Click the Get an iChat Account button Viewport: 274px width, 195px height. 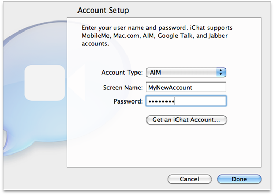(187, 120)
